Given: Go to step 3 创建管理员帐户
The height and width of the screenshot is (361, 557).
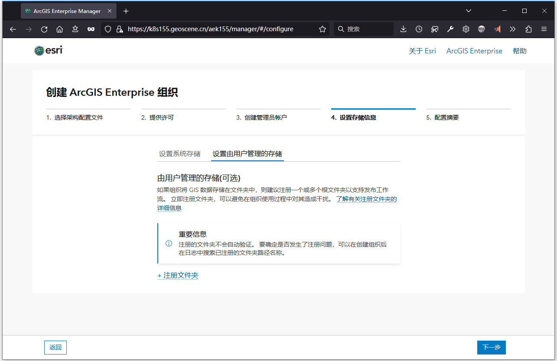Looking at the screenshot, I should (x=278, y=115).
